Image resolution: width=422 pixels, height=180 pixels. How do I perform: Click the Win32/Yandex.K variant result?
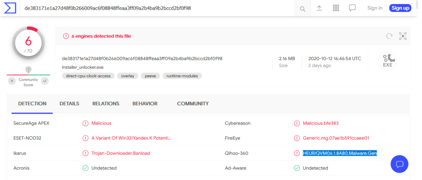point(131,138)
